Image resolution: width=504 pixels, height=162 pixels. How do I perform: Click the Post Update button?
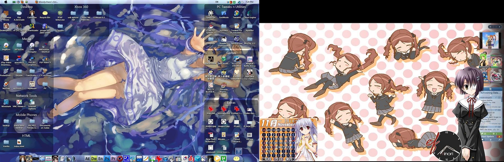[488, 137]
